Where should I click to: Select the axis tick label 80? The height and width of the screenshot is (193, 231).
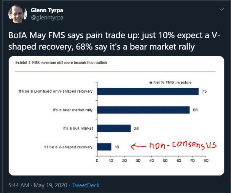coord(206,161)
